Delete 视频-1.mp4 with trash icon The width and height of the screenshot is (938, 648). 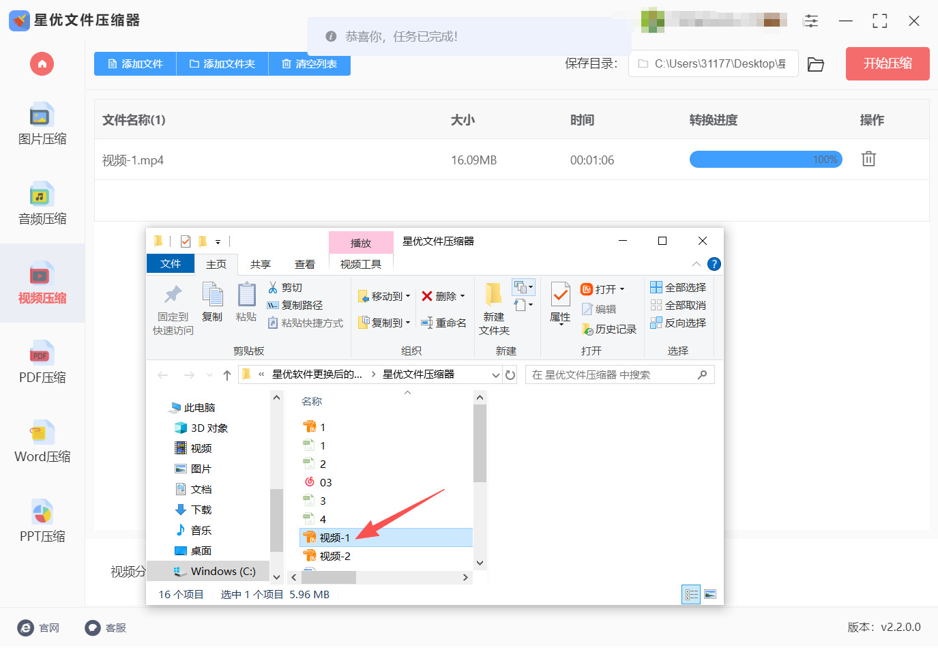(x=868, y=159)
